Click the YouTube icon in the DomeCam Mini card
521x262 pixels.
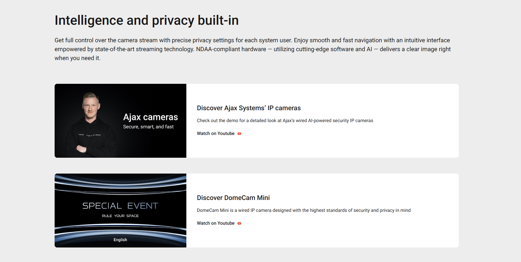[239, 223]
